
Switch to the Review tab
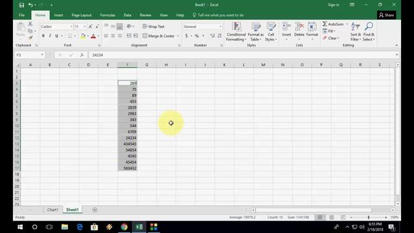145,15
